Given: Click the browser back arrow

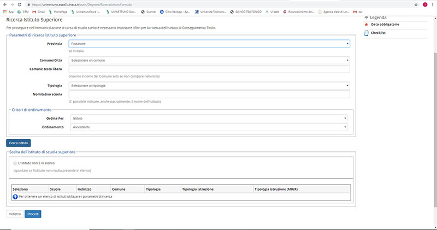Looking at the screenshot, I should (x=4, y=4).
